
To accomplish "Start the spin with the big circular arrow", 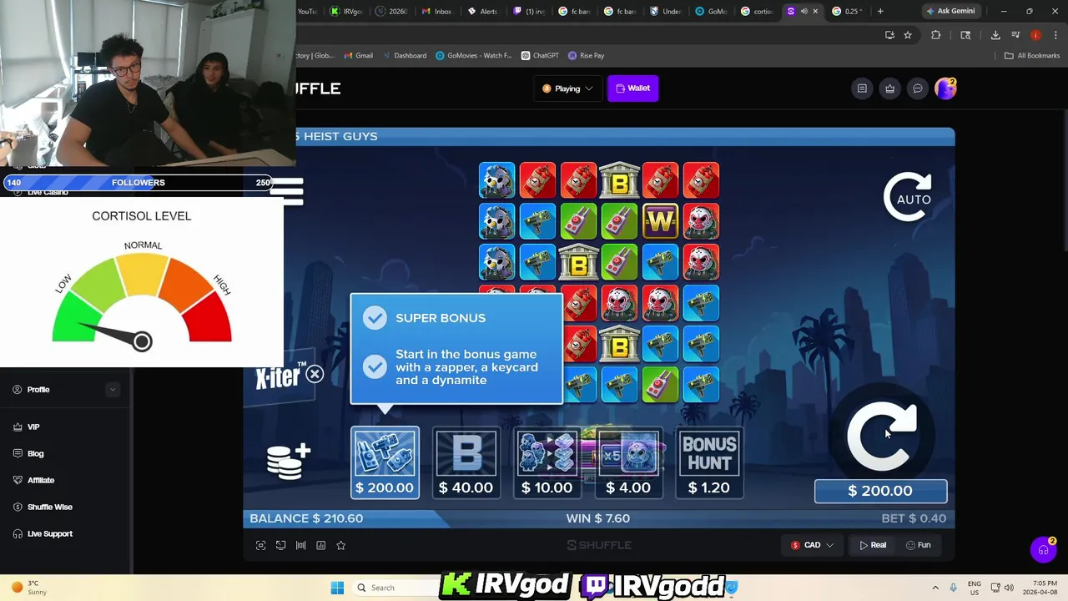I will coord(882,437).
